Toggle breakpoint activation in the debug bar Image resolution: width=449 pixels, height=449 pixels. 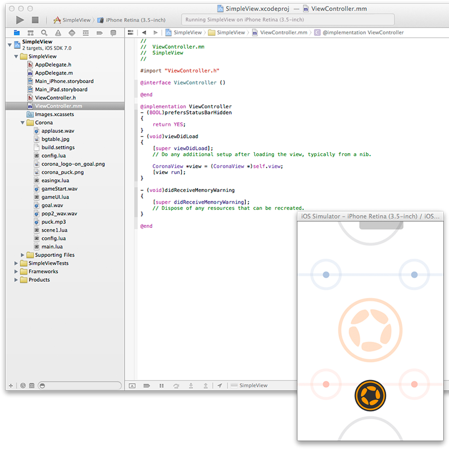pyautogui.click(x=146, y=386)
